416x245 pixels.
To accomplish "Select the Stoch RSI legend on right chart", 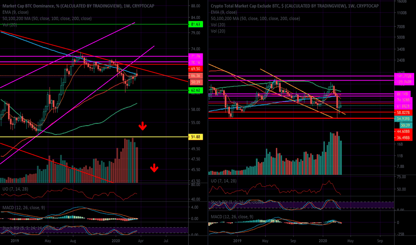I will (237, 202).
